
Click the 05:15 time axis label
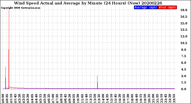point(41,98)
